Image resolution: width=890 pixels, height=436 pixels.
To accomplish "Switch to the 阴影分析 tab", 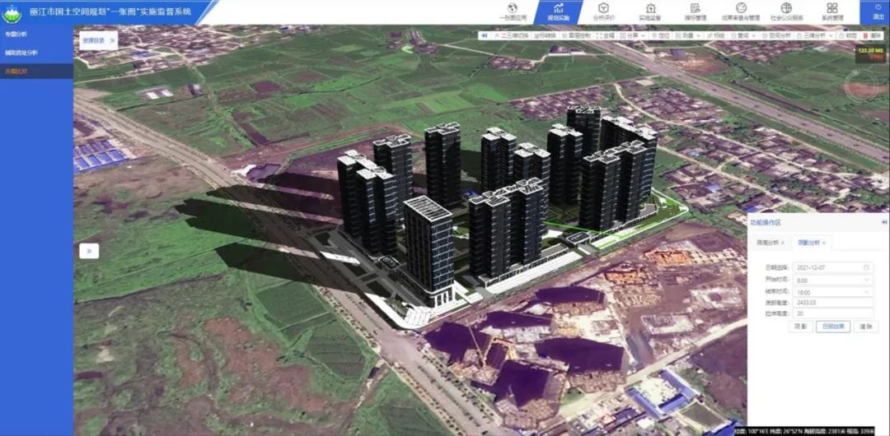I will [808, 243].
